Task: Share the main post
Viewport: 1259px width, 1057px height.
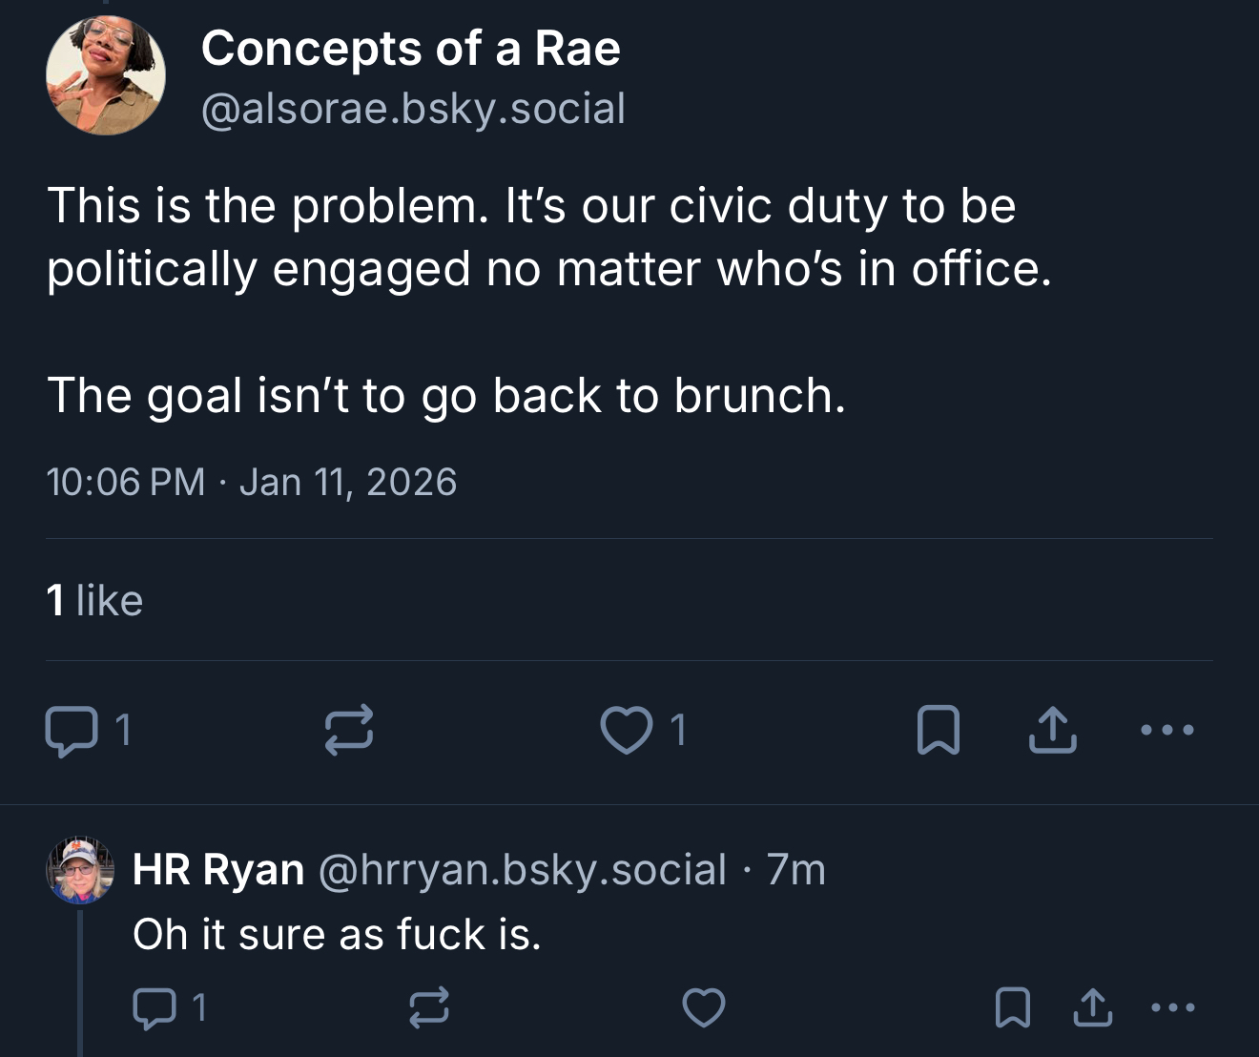Action: pos(1053,731)
